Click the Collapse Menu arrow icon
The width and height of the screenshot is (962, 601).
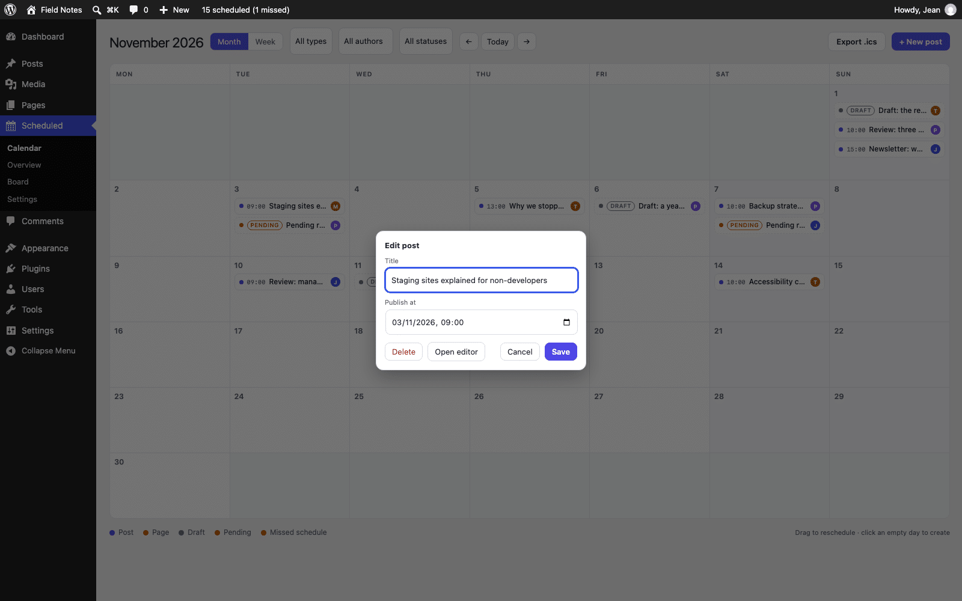tap(11, 351)
